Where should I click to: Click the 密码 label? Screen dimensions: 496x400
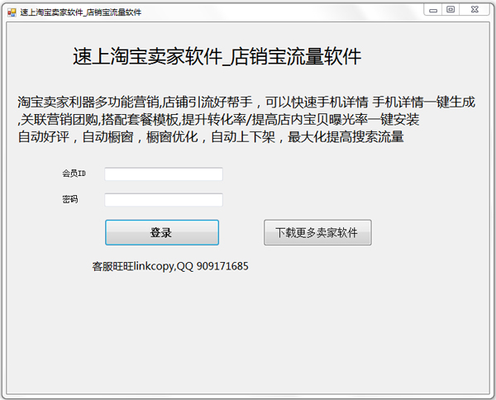point(70,199)
